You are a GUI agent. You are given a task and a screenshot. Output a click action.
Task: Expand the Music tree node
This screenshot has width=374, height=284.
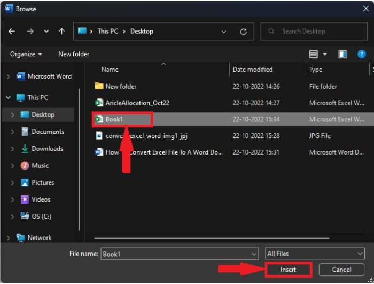(x=12, y=165)
